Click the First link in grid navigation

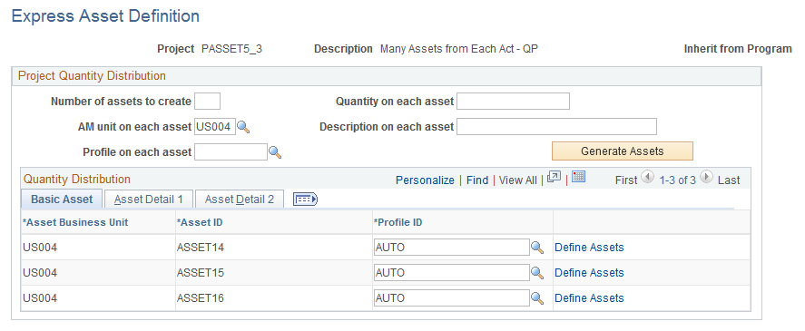[x=626, y=180]
